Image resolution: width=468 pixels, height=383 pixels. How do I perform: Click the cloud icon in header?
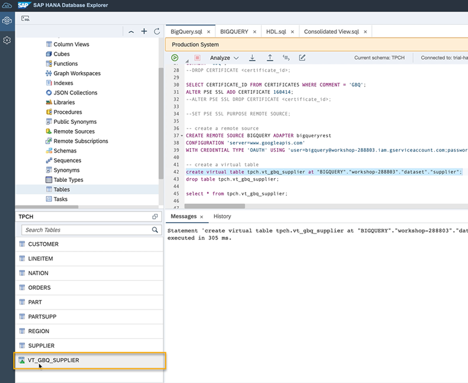tap(7, 5)
